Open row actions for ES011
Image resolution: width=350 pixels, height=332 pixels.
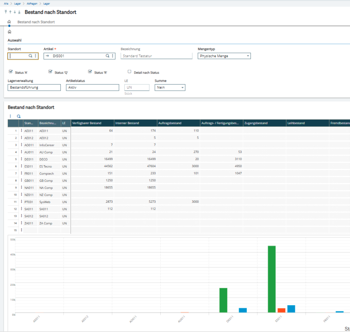tap(21, 166)
